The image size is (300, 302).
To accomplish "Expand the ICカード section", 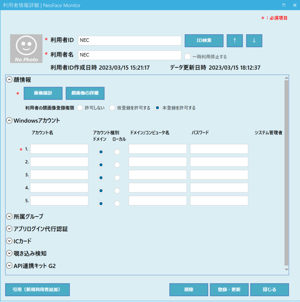I will click(9, 241).
